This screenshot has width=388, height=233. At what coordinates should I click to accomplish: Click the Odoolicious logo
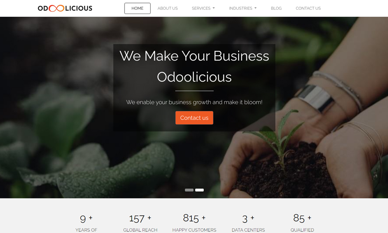pyautogui.click(x=65, y=8)
